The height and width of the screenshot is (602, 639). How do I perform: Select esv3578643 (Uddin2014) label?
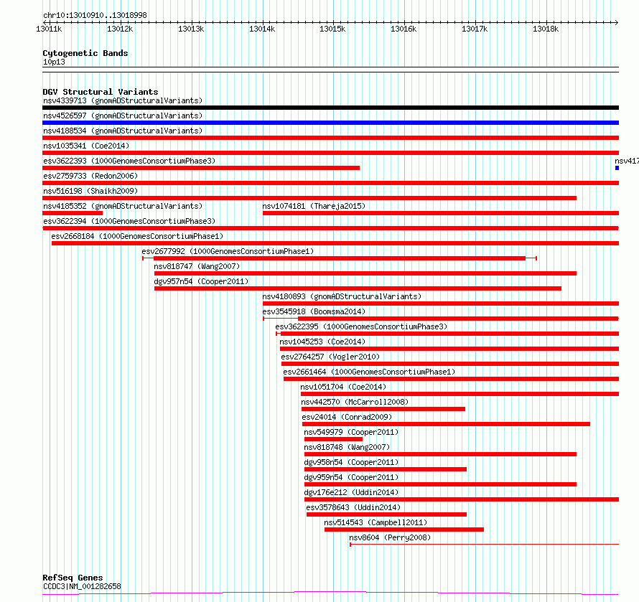click(x=353, y=507)
